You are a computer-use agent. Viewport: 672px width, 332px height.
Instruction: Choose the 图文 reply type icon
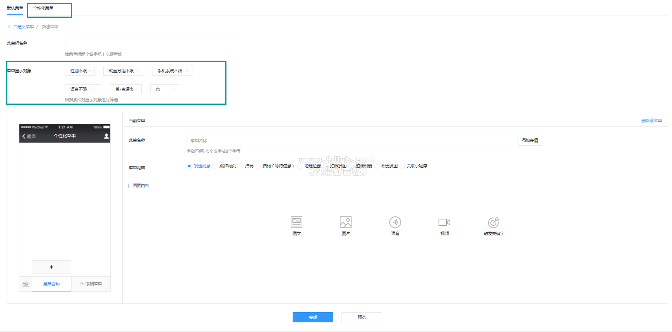click(x=296, y=222)
